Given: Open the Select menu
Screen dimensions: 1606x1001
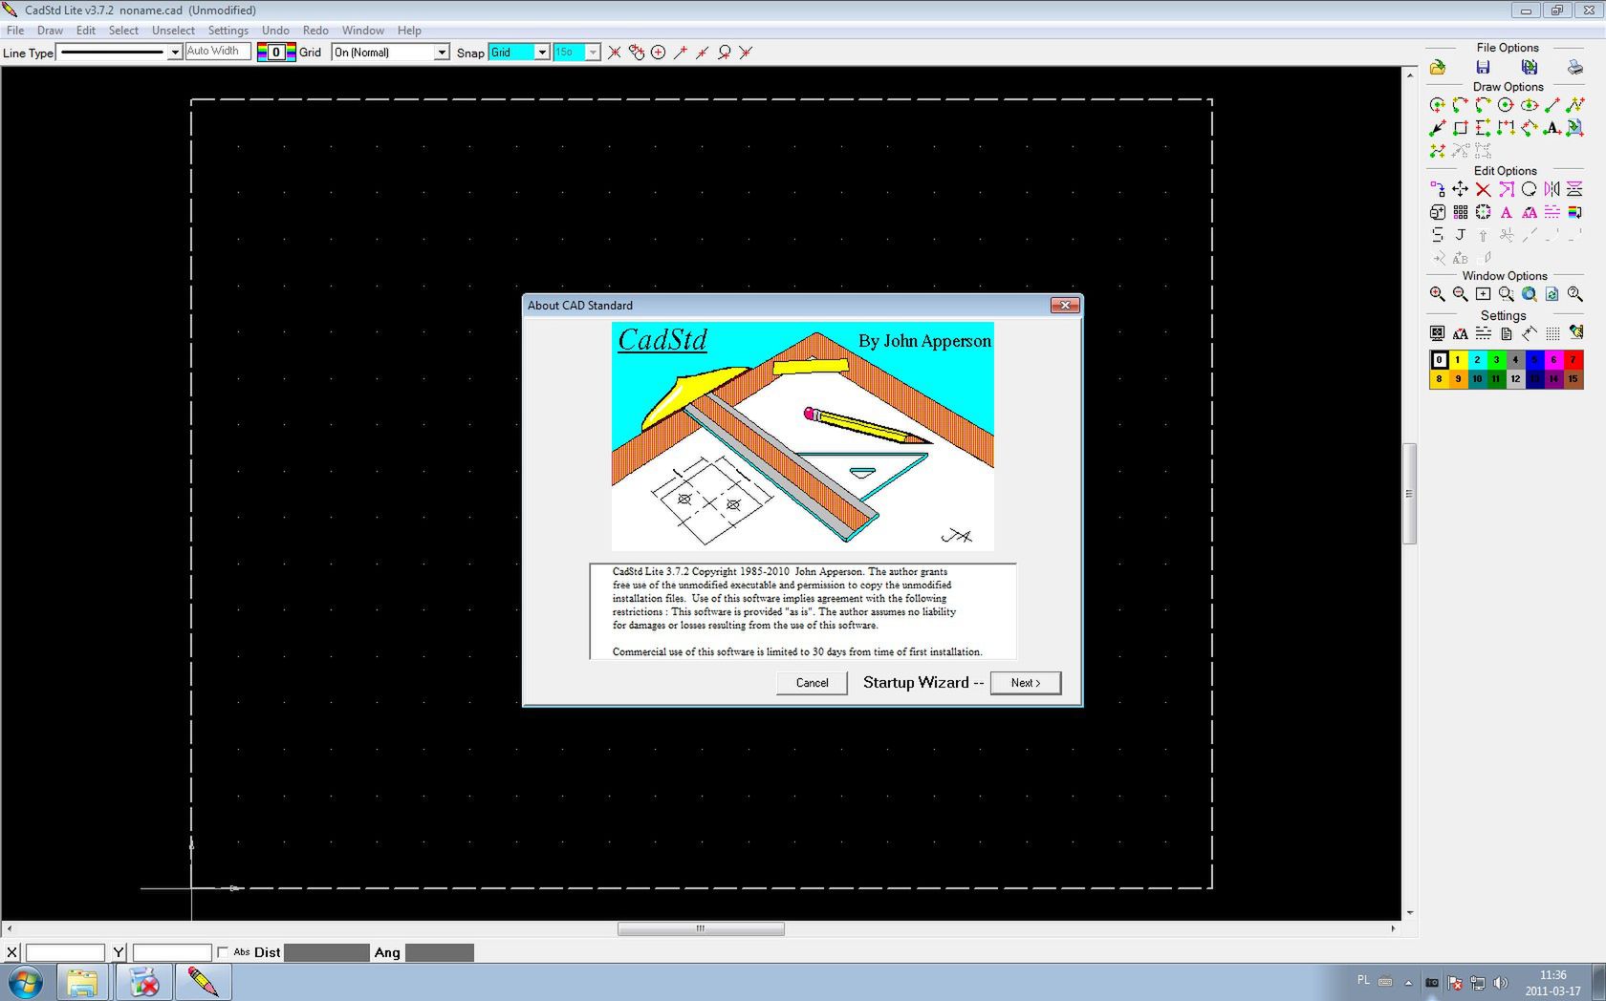Looking at the screenshot, I should click(123, 31).
